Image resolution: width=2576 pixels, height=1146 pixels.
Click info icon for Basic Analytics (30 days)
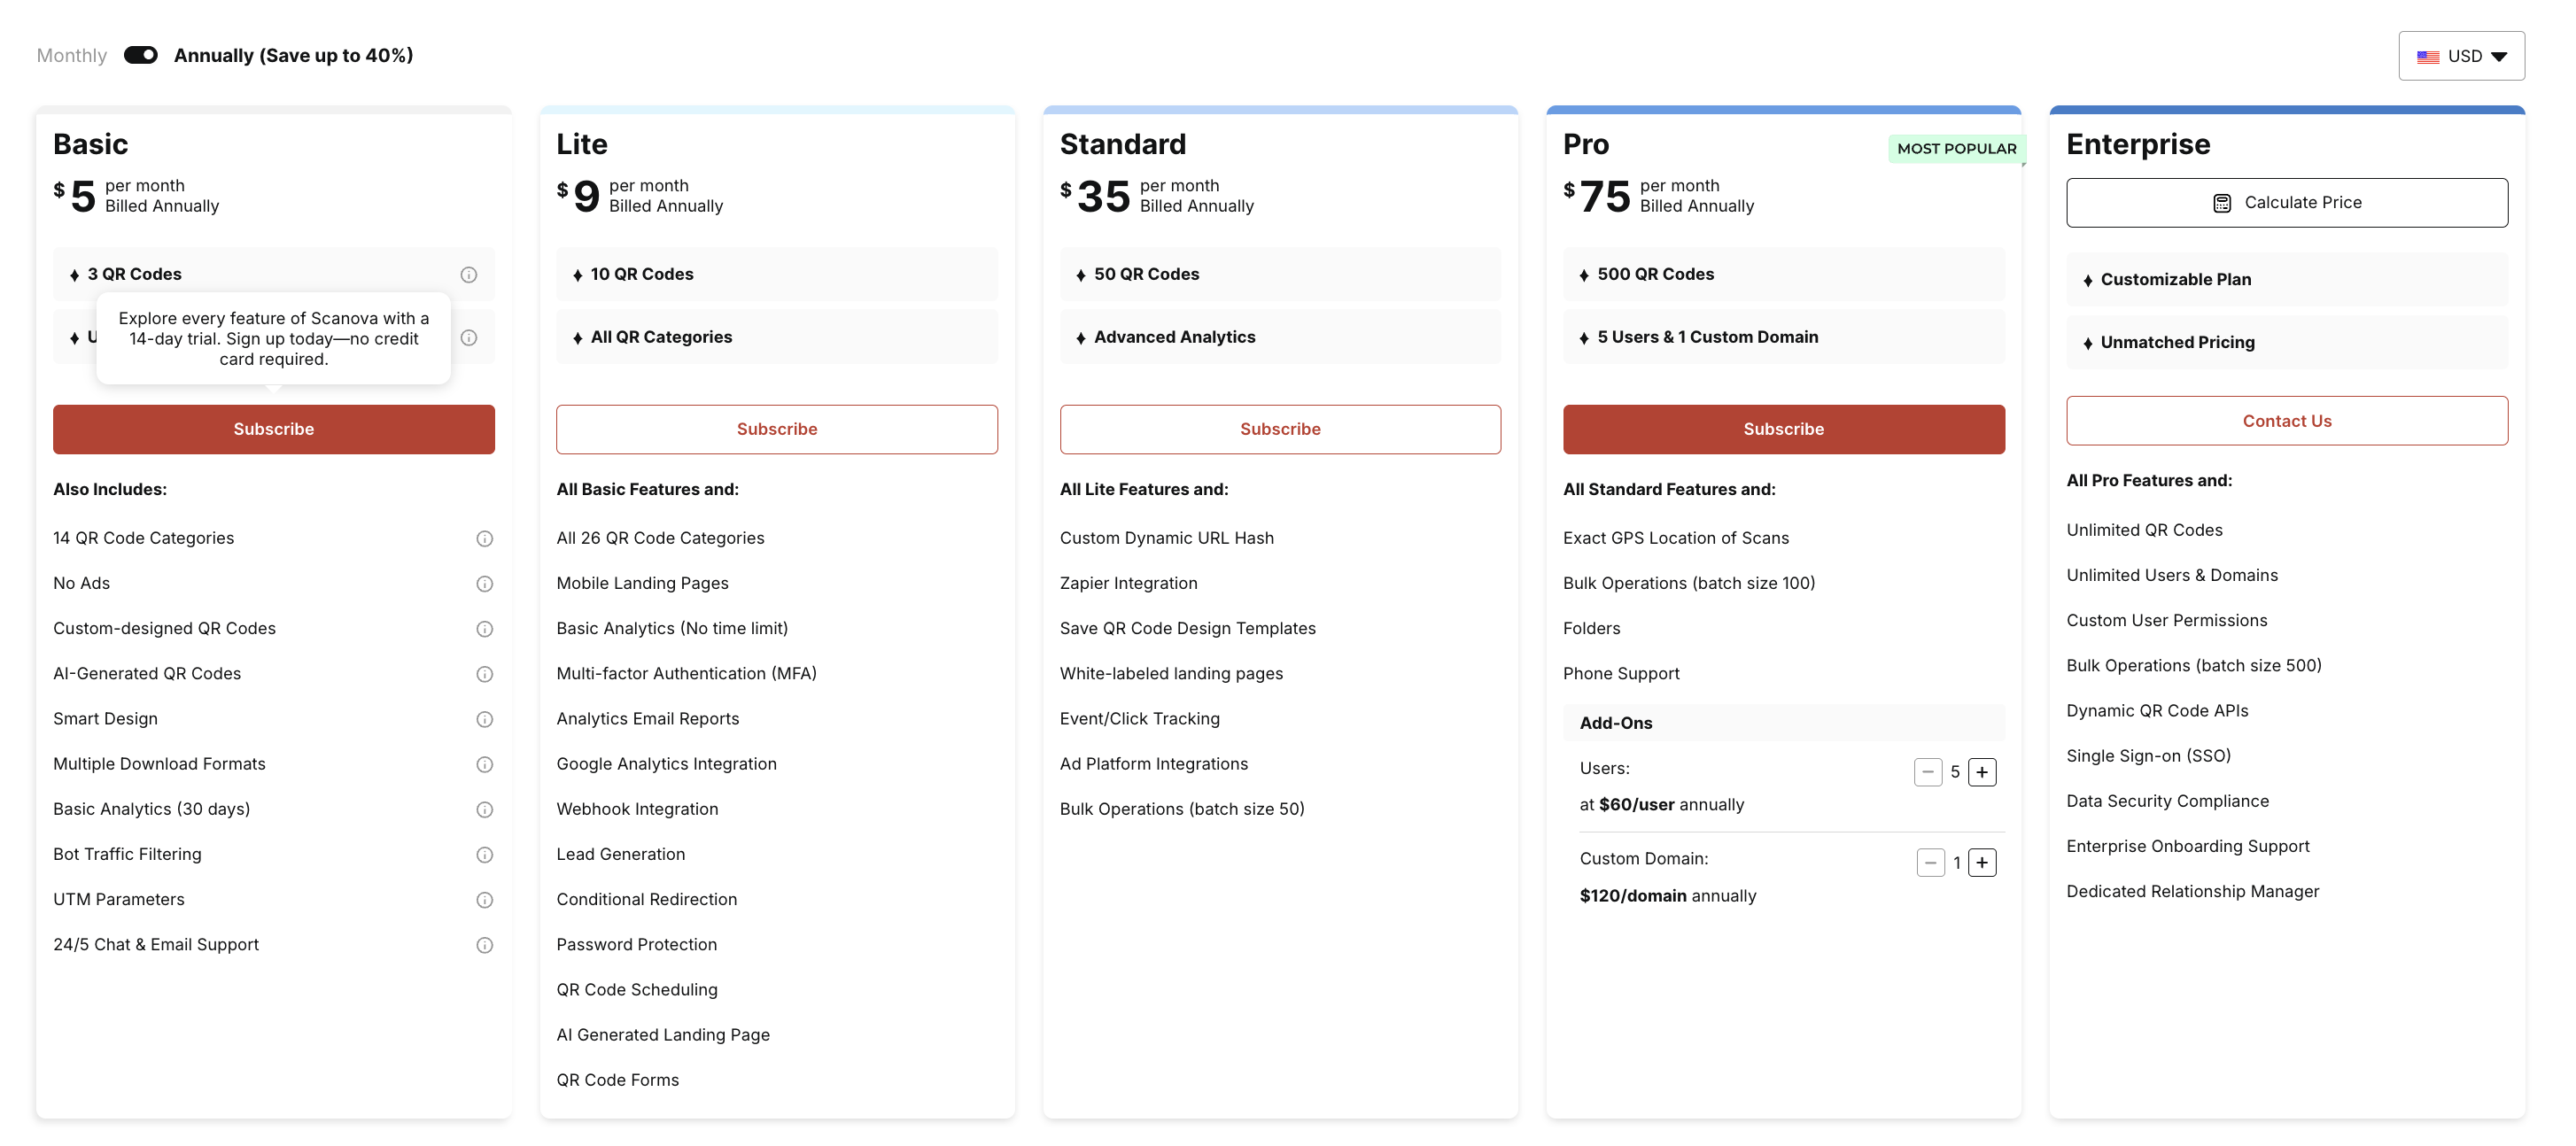pos(485,809)
